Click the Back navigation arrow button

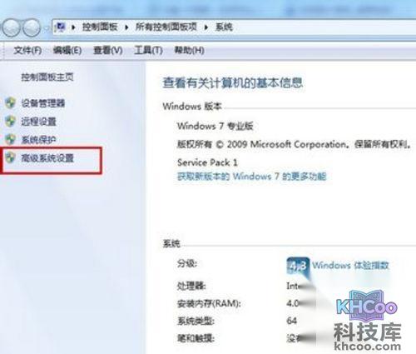pyautogui.click(x=11, y=27)
